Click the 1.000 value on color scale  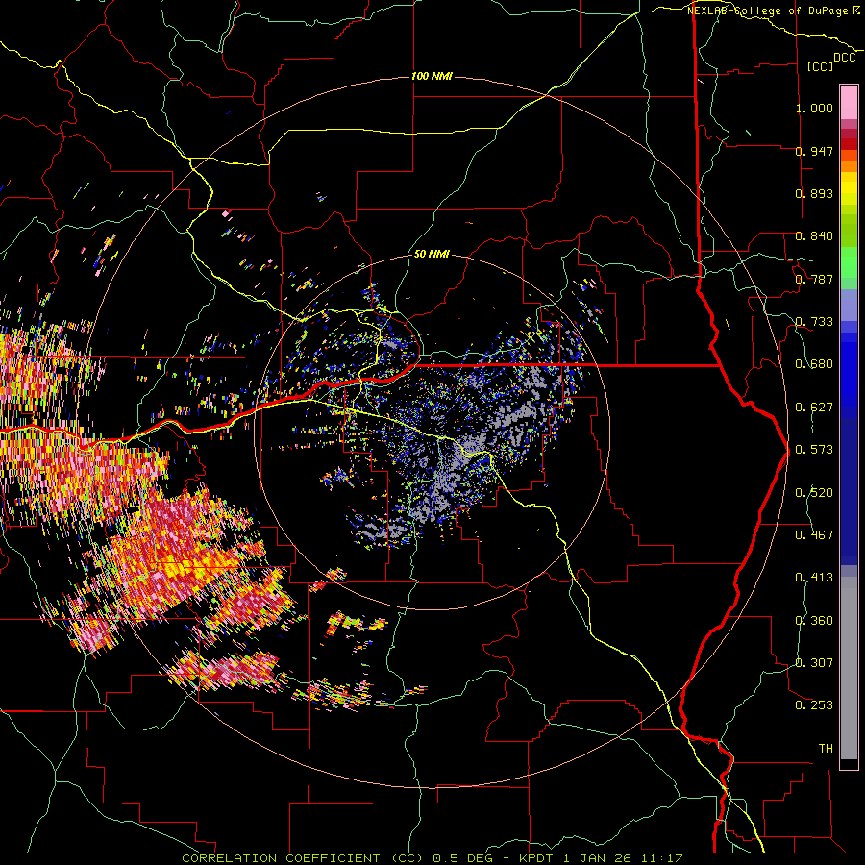click(x=814, y=108)
